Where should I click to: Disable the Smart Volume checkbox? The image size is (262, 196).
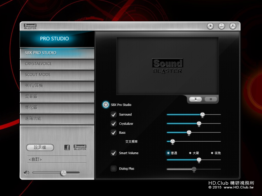tap(114, 153)
